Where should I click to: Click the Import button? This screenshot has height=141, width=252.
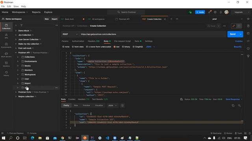54,19
